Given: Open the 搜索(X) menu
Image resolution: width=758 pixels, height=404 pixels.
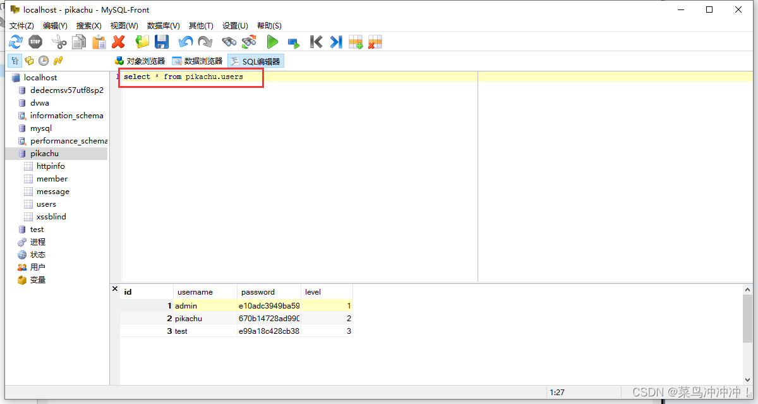Looking at the screenshot, I should tap(88, 25).
